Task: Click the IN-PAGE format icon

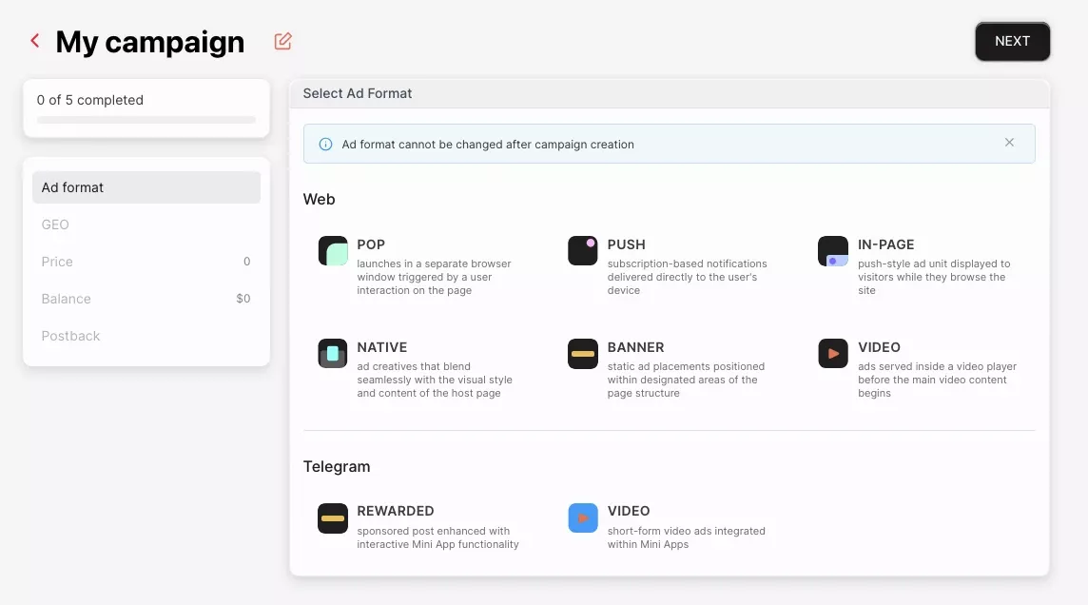Action: tap(833, 250)
